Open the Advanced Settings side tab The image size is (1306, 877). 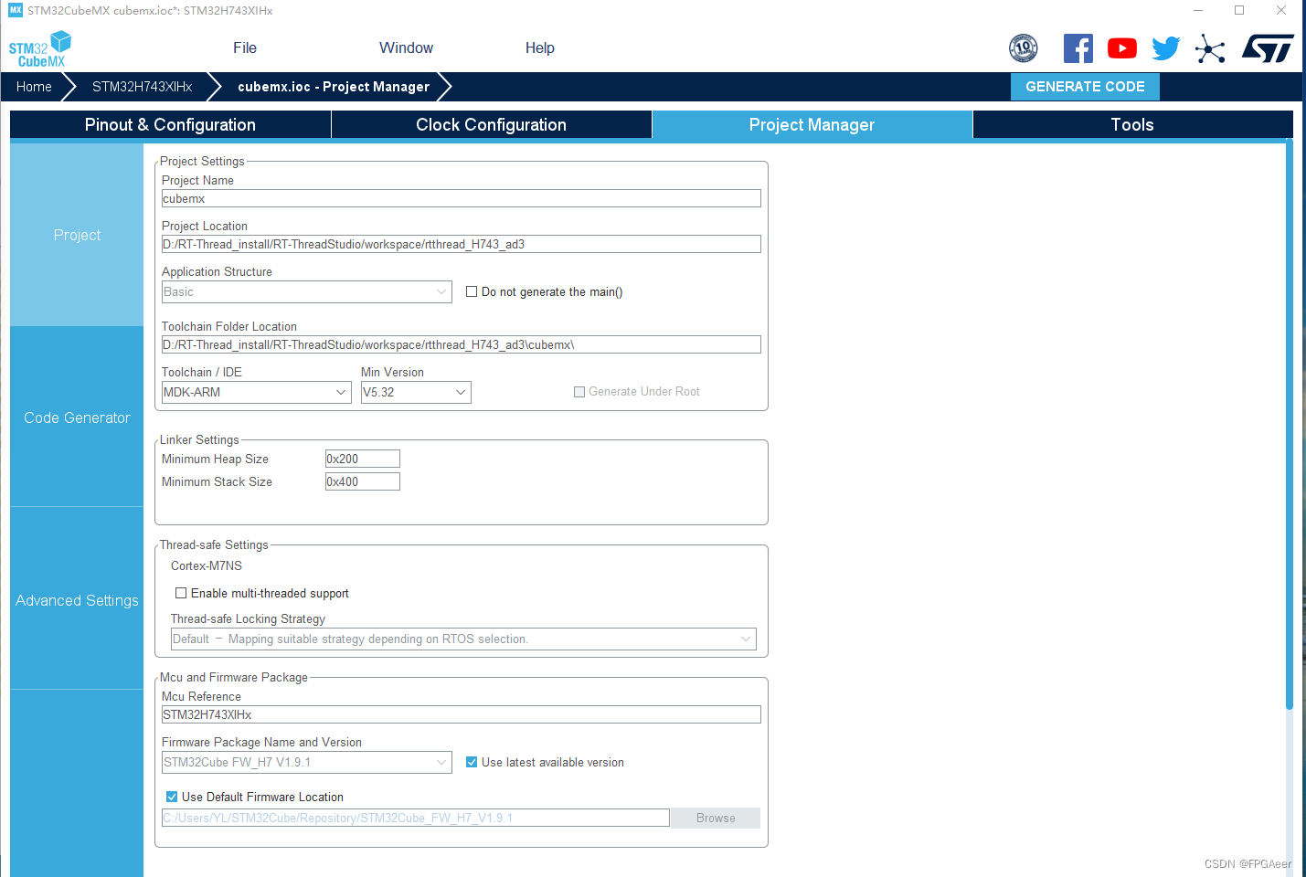point(77,600)
